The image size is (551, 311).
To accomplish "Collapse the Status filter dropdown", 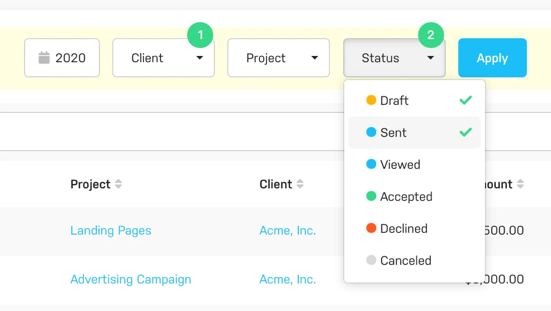I will 394,58.
